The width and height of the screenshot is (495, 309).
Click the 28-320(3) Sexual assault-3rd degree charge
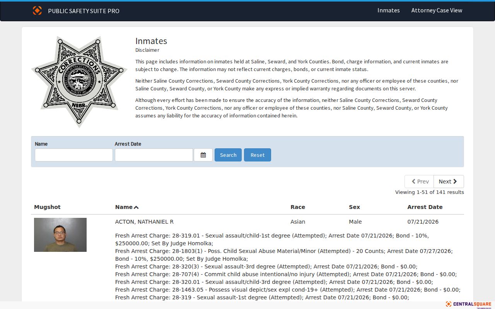click(266, 267)
